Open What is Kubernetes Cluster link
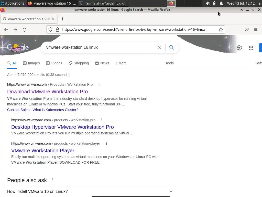 (x=55, y=110)
